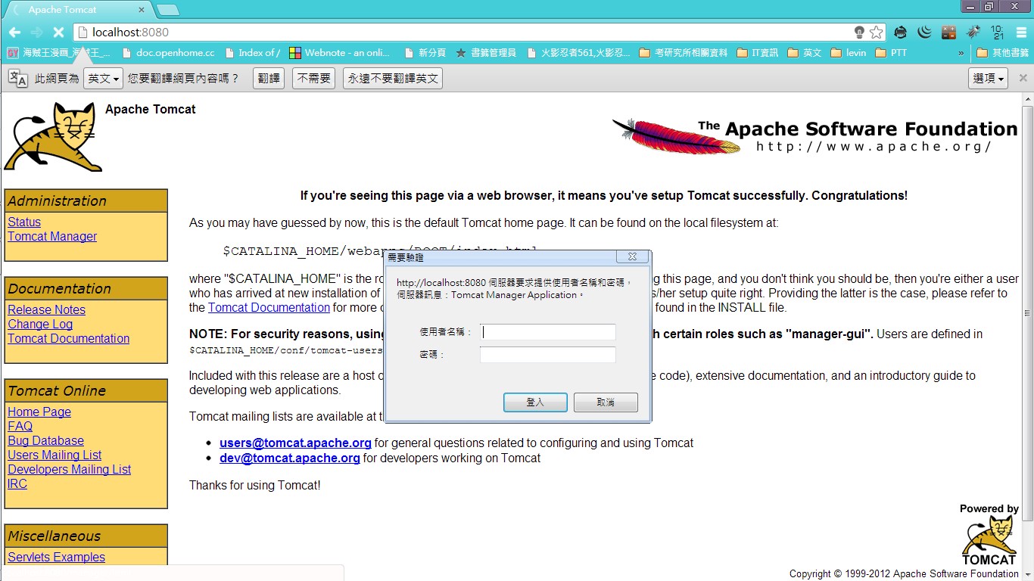
Task: Close the Apache Tomcat tab
Action: tap(141, 10)
